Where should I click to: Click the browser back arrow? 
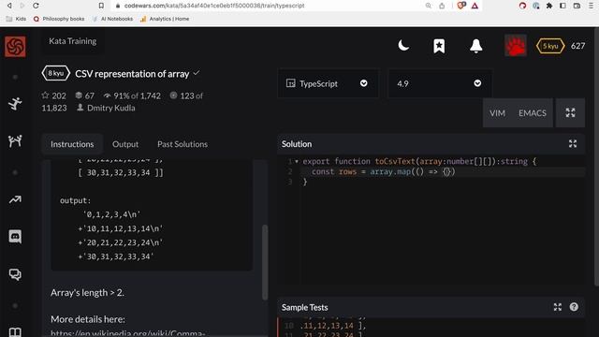coord(9,6)
